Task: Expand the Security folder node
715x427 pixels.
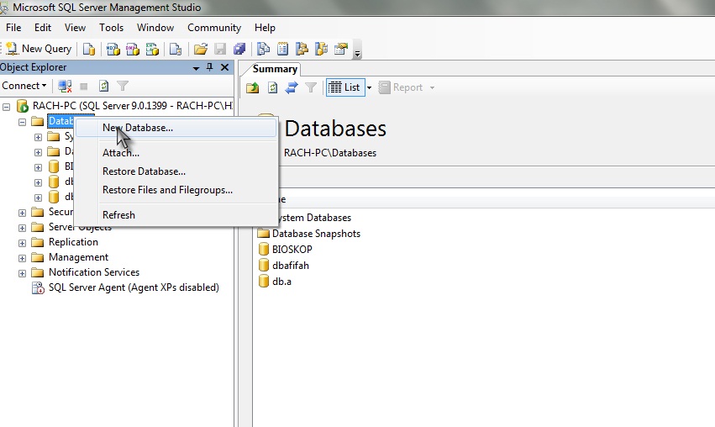Action: [22, 213]
